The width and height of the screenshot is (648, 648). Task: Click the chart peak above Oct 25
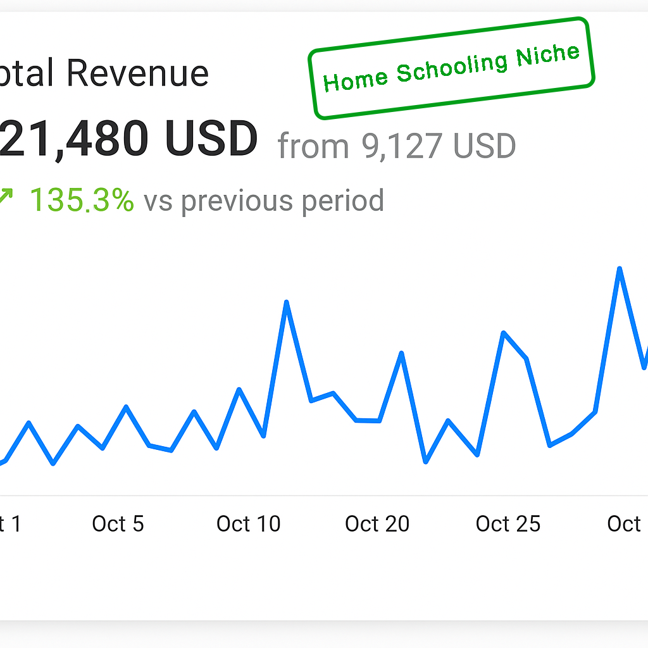pyautogui.click(x=504, y=333)
